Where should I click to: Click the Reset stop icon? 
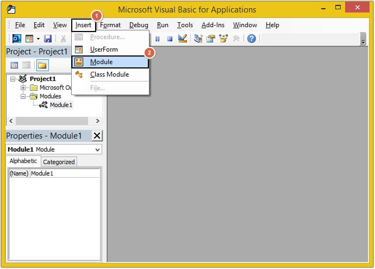[170, 39]
